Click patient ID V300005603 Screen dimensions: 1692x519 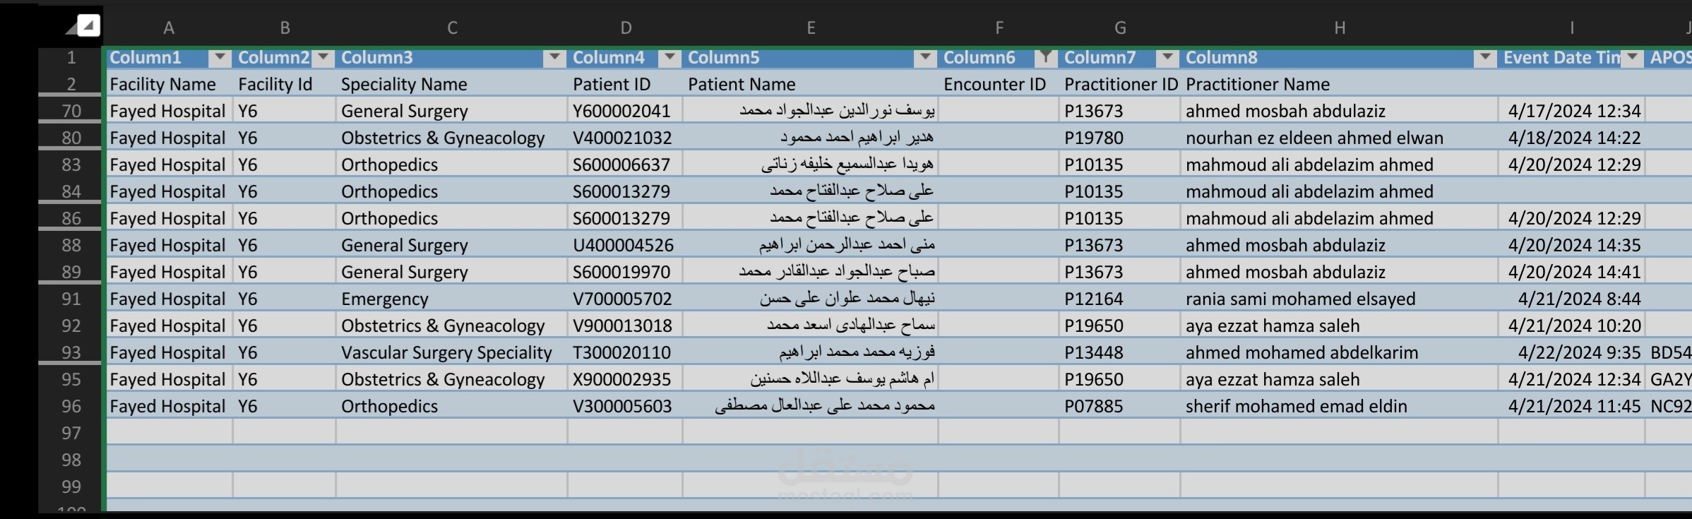(626, 406)
